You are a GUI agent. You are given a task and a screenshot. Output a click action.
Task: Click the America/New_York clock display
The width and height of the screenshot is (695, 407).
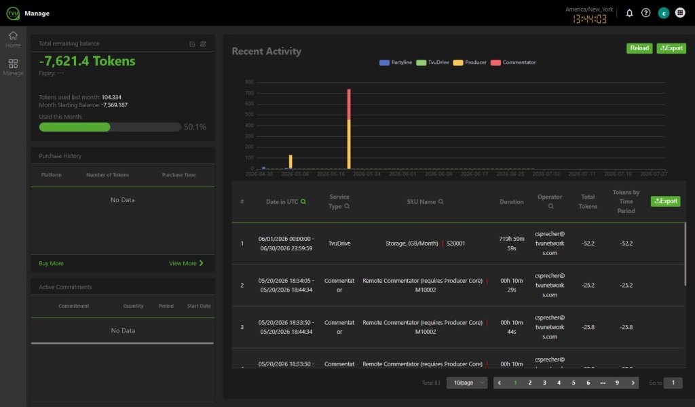589,16
